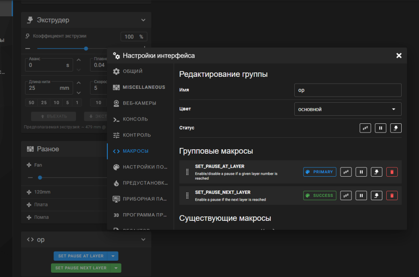This screenshot has width=419, height=277.
Task: Toggle standby visibility in group Status row
Action: pos(365,128)
